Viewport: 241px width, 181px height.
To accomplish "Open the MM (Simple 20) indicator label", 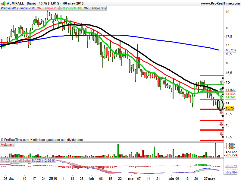I will 48,8.
